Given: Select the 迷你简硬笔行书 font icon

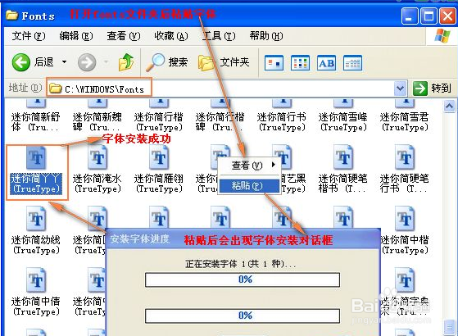Looking at the screenshot, I should 405,158.
